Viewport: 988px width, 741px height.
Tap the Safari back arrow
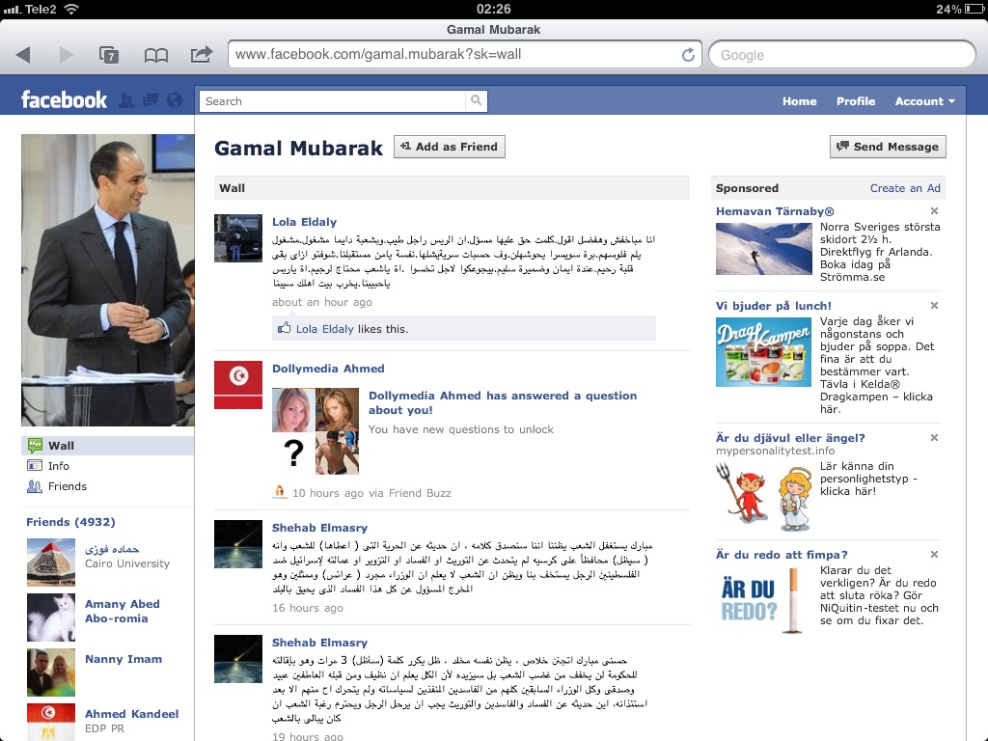point(23,55)
